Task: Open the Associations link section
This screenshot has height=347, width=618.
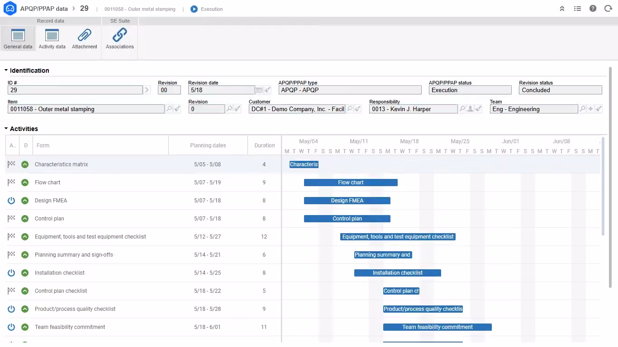Action: (120, 38)
